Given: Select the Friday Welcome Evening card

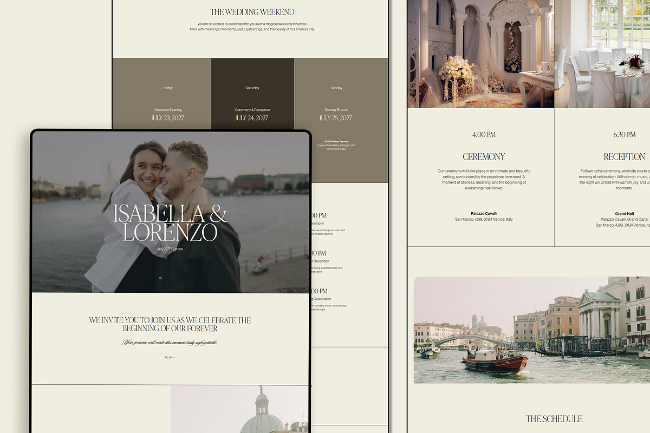Looking at the screenshot, I should point(161,94).
